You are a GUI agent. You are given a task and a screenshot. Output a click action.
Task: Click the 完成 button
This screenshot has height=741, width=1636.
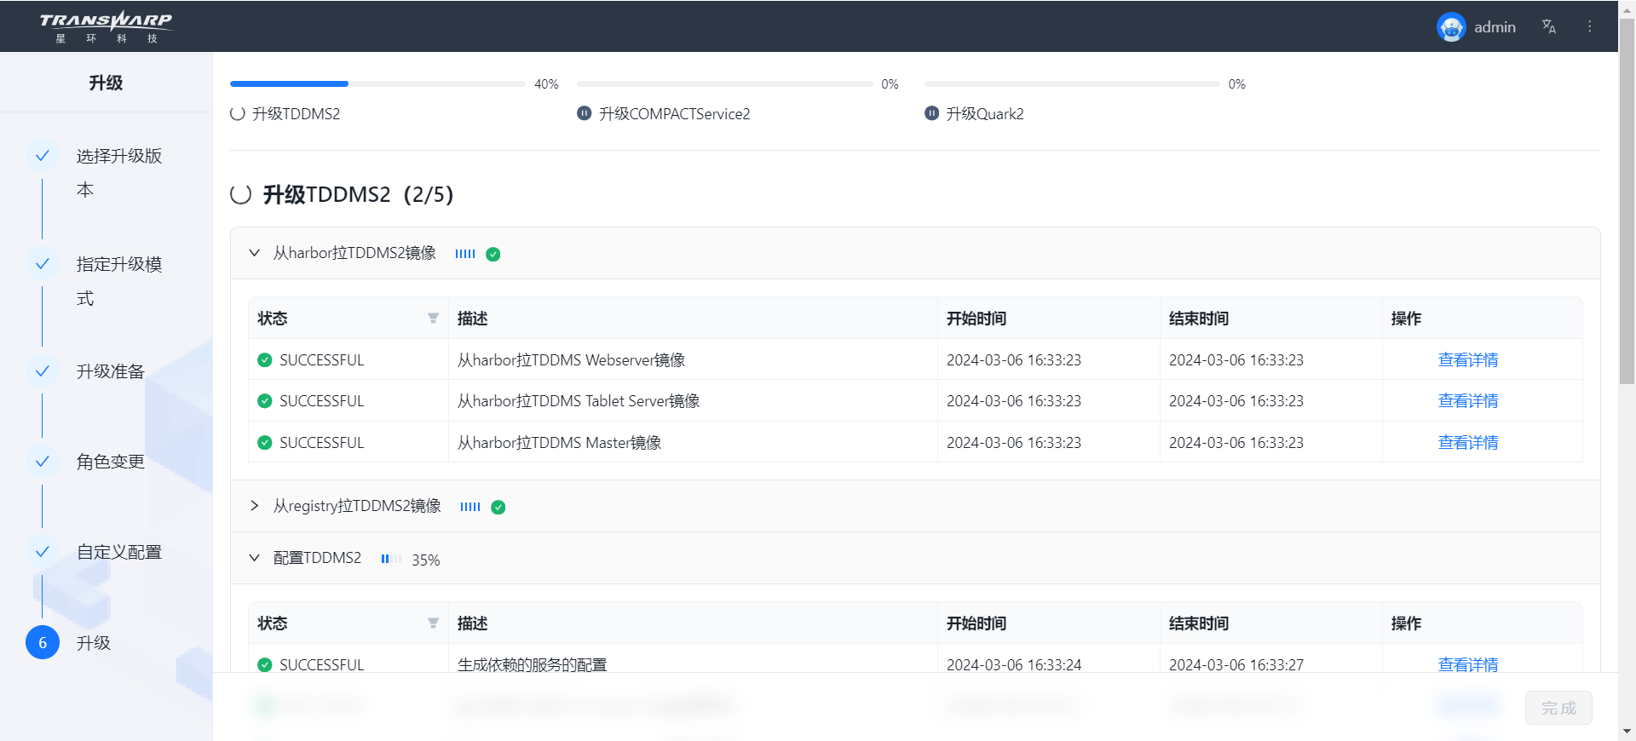tap(1558, 708)
